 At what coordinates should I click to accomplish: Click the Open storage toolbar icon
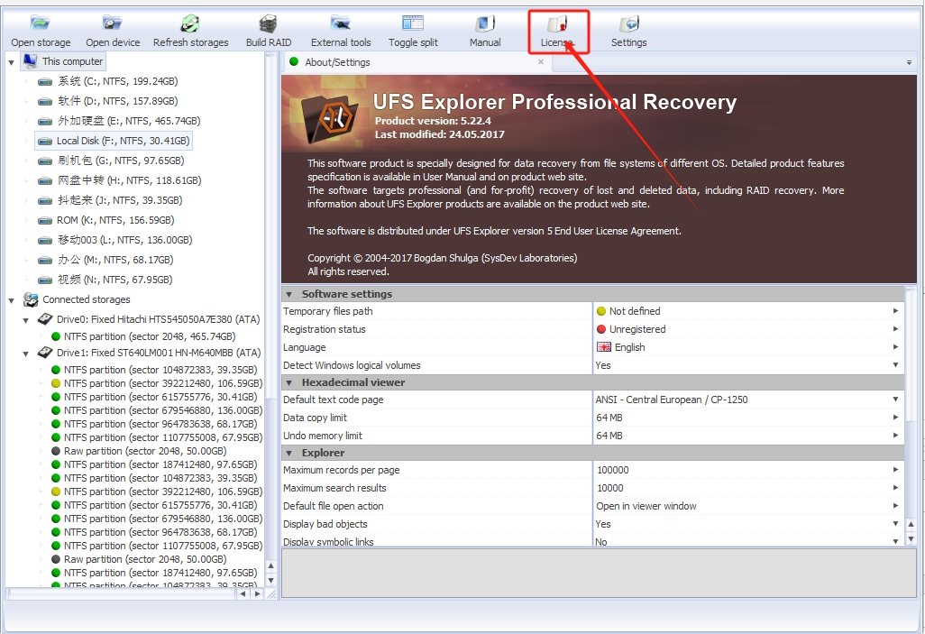tap(40, 23)
